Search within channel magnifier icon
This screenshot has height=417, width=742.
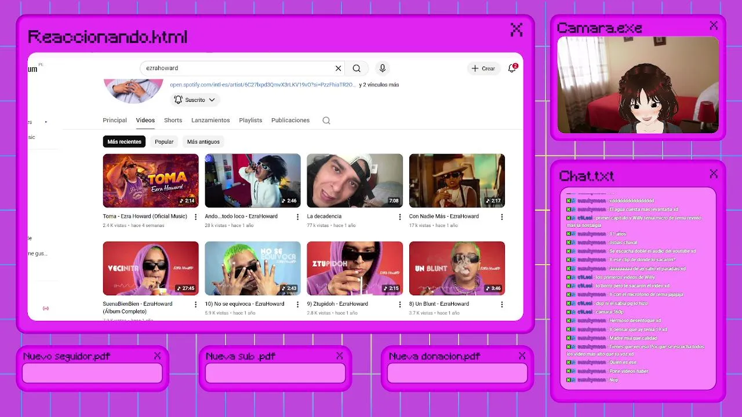coord(326,120)
